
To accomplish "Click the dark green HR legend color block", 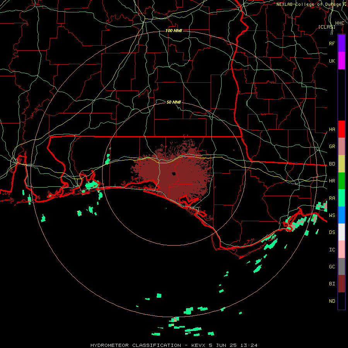I will point(341,181).
